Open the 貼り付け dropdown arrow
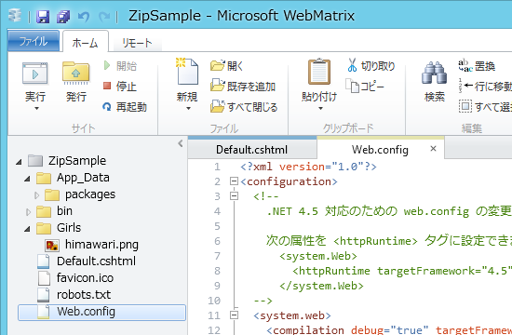The width and height of the screenshot is (512, 335). (x=320, y=108)
